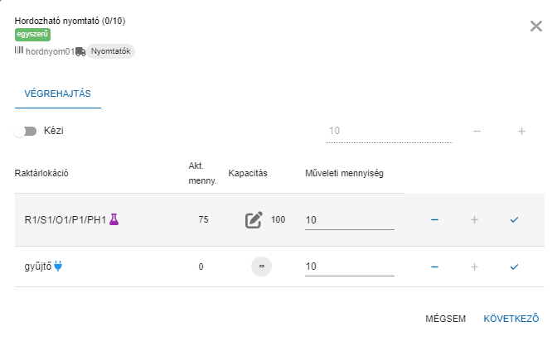Click the barcode icon next to hordnyom01

pyautogui.click(x=19, y=51)
